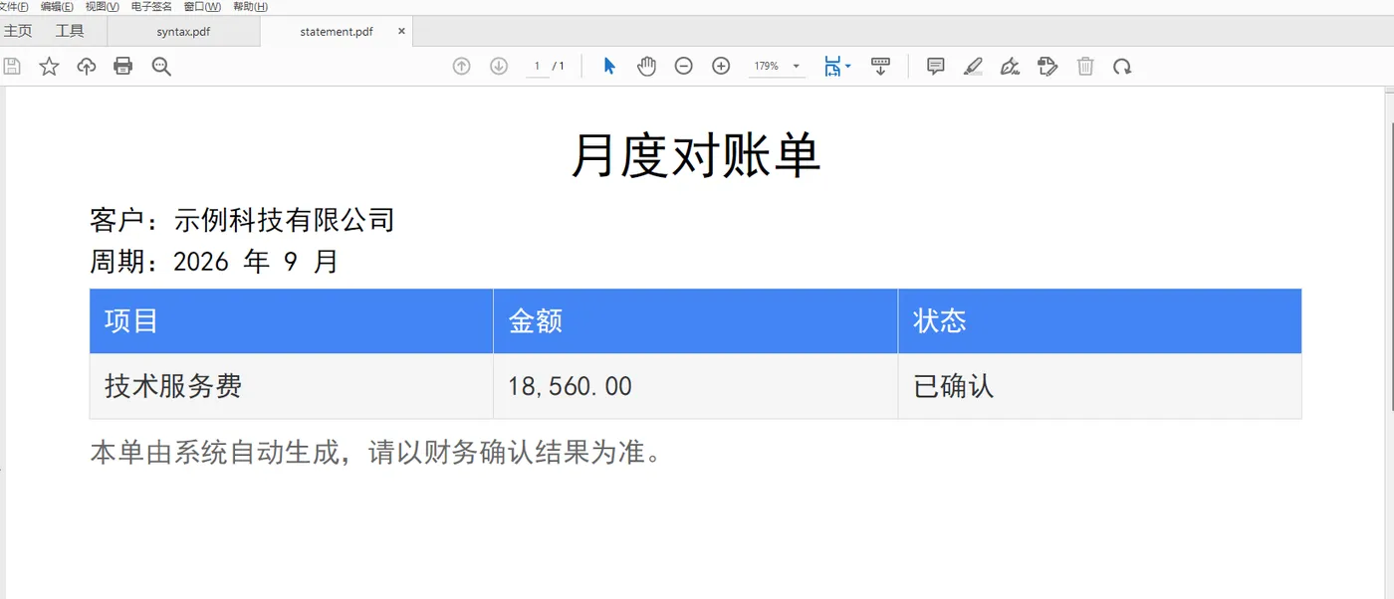Click the delete trash icon
Image resolution: width=1394 pixels, height=599 pixels.
(x=1085, y=67)
